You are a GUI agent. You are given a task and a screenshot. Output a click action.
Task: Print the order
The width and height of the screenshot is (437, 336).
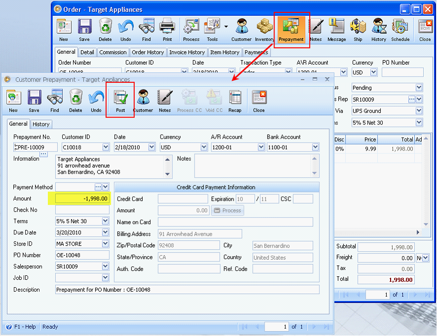[167, 30]
